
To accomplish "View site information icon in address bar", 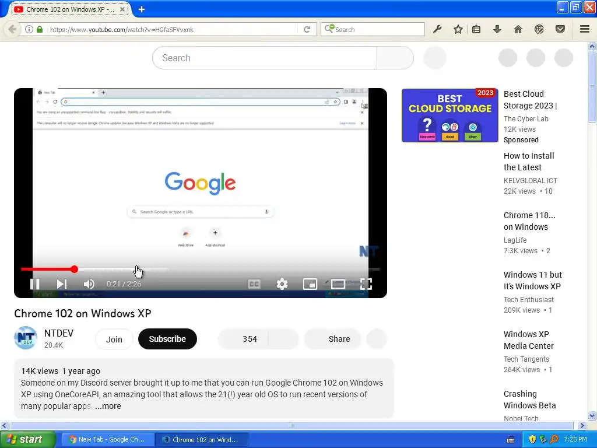I will click(29, 29).
